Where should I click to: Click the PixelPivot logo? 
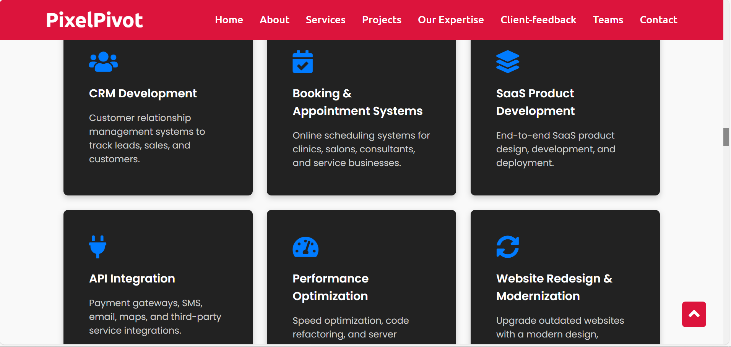pyautogui.click(x=94, y=20)
